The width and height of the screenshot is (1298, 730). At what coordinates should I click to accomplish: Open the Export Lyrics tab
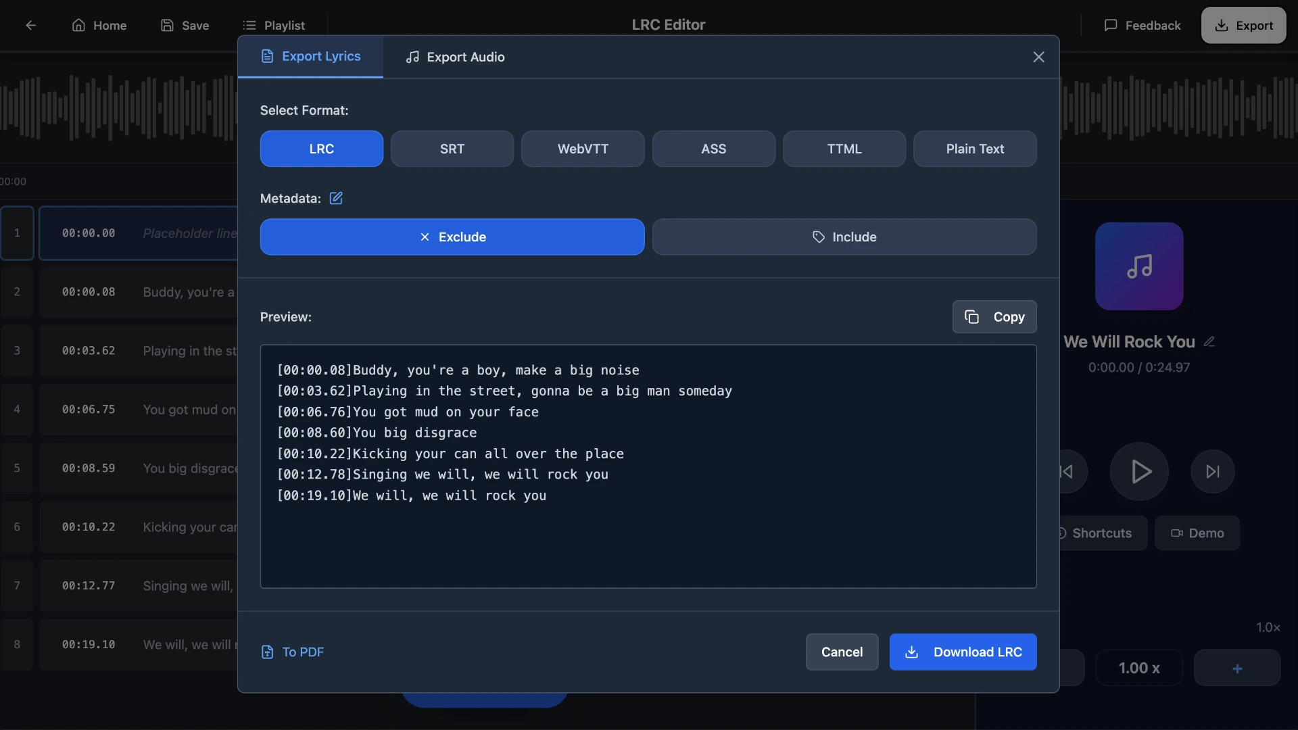[x=310, y=57]
